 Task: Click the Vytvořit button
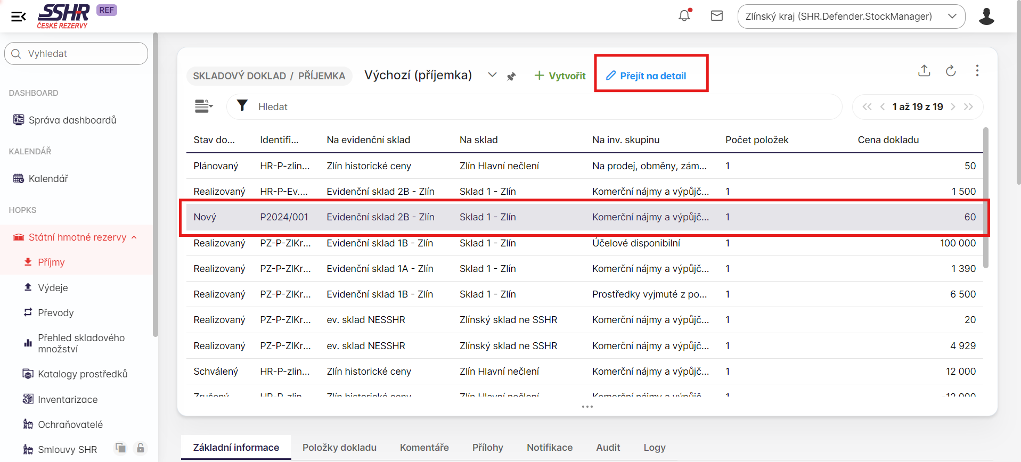pyautogui.click(x=560, y=76)
